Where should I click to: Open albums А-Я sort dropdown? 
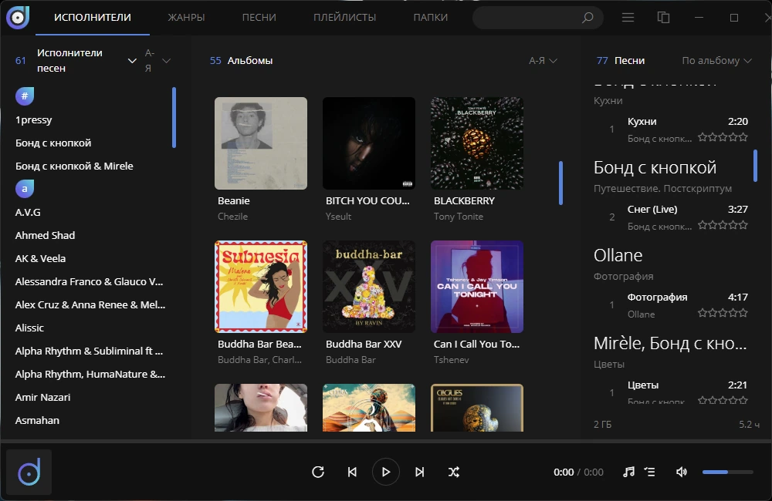(x=543, y=60)
